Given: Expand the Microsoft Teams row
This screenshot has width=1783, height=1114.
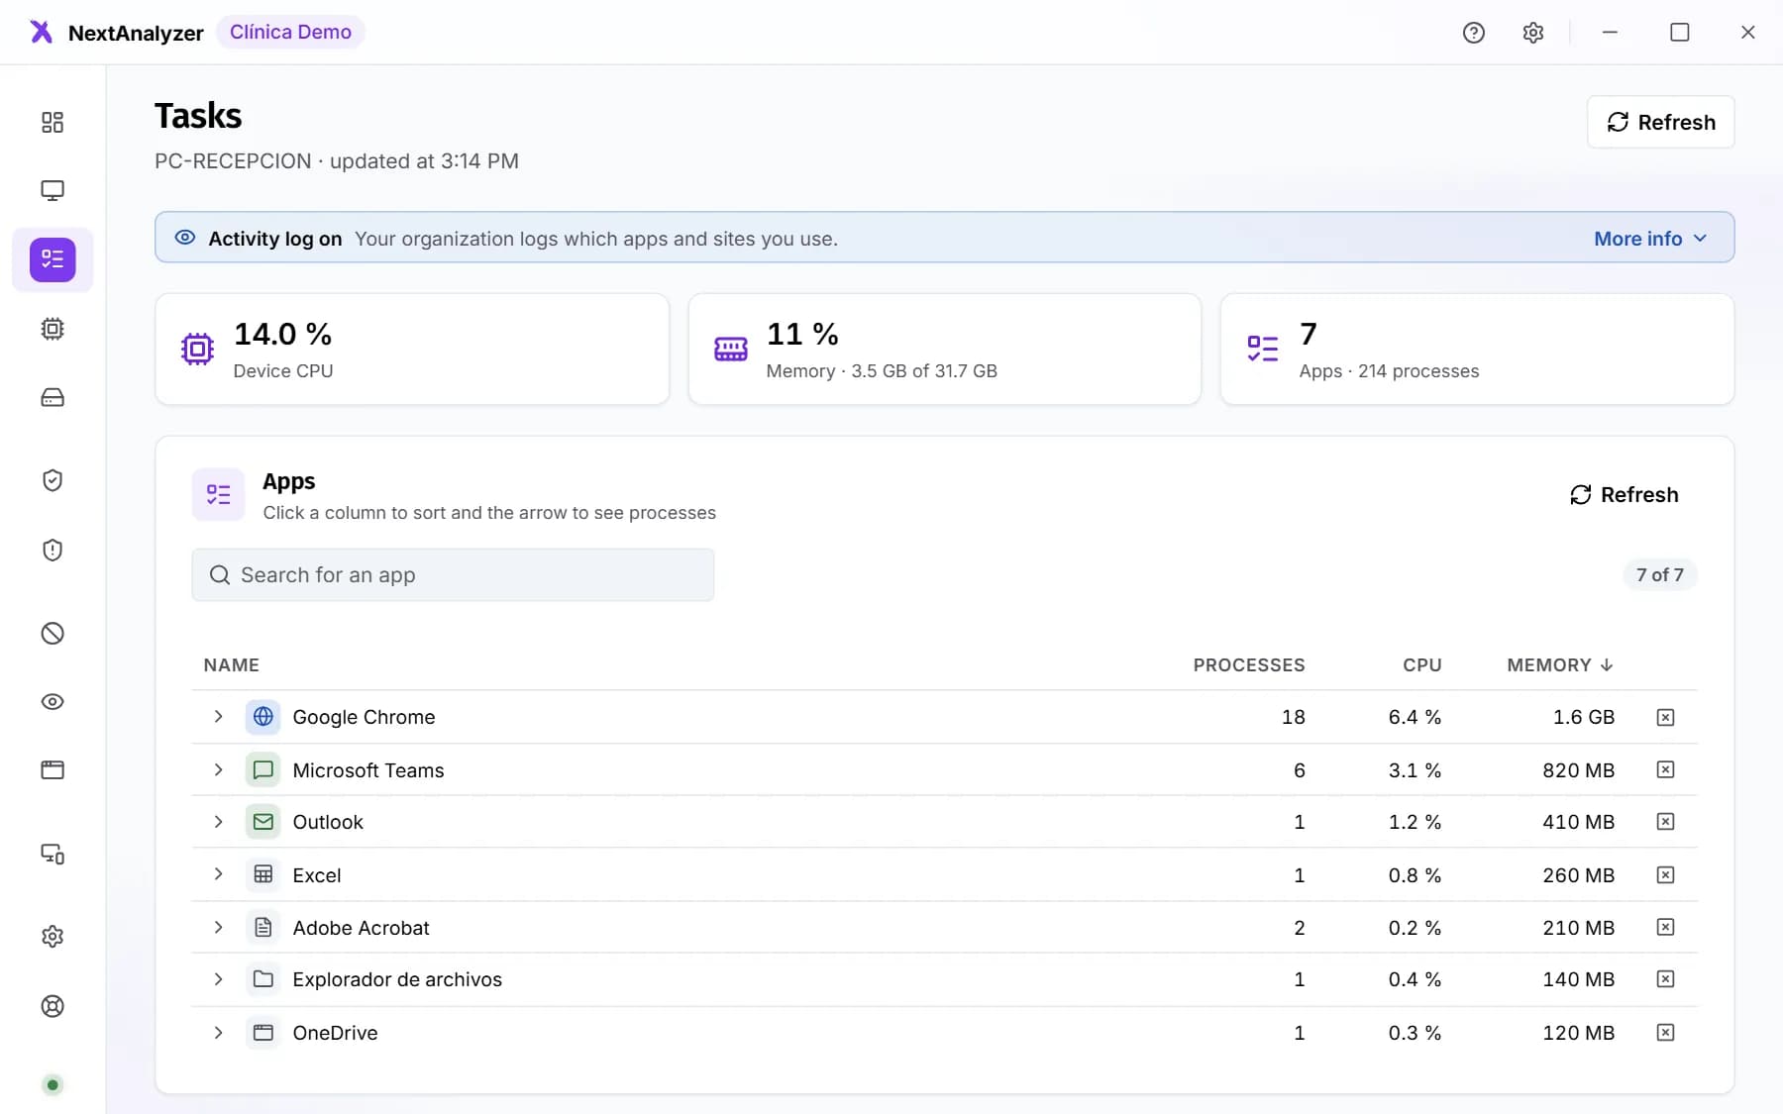Looking at the screenshot, I should pyautogui.click(x=218, y=769).
